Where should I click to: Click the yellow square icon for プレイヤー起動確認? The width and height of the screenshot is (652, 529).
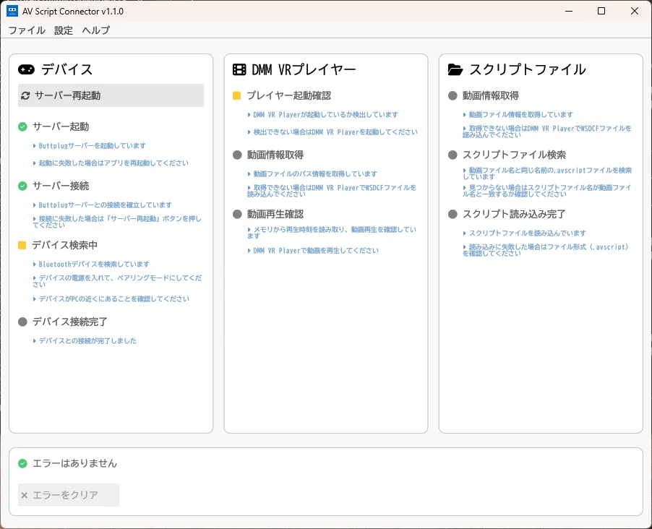tap(236, 95)
